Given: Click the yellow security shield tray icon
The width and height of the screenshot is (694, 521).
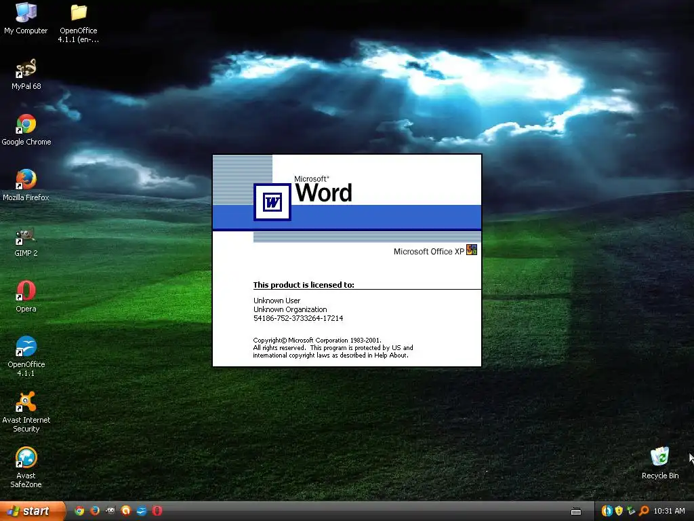Looking at the screenshot, I should coord(619,511).
